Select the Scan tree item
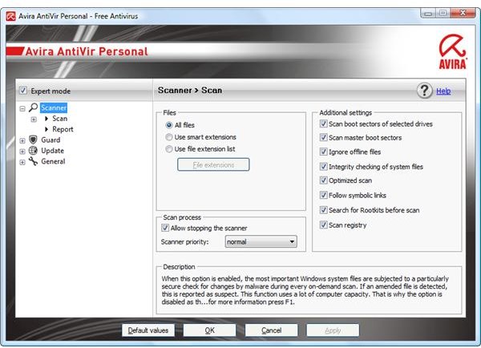The width and height of the screenshot is (481, 348). [60, 119]
